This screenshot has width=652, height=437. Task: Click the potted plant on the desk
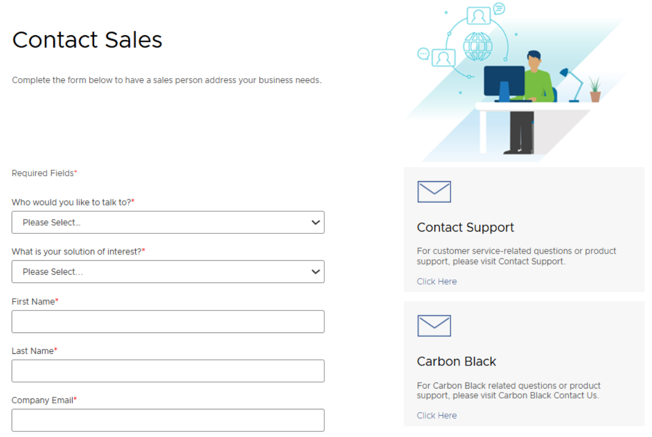pos(595,90)
